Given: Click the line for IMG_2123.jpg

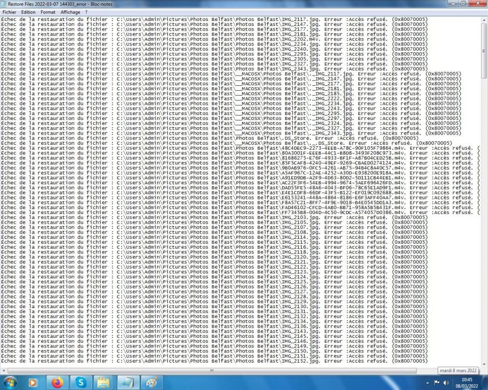Looking at the screenshot, I should tap(214, 272).
